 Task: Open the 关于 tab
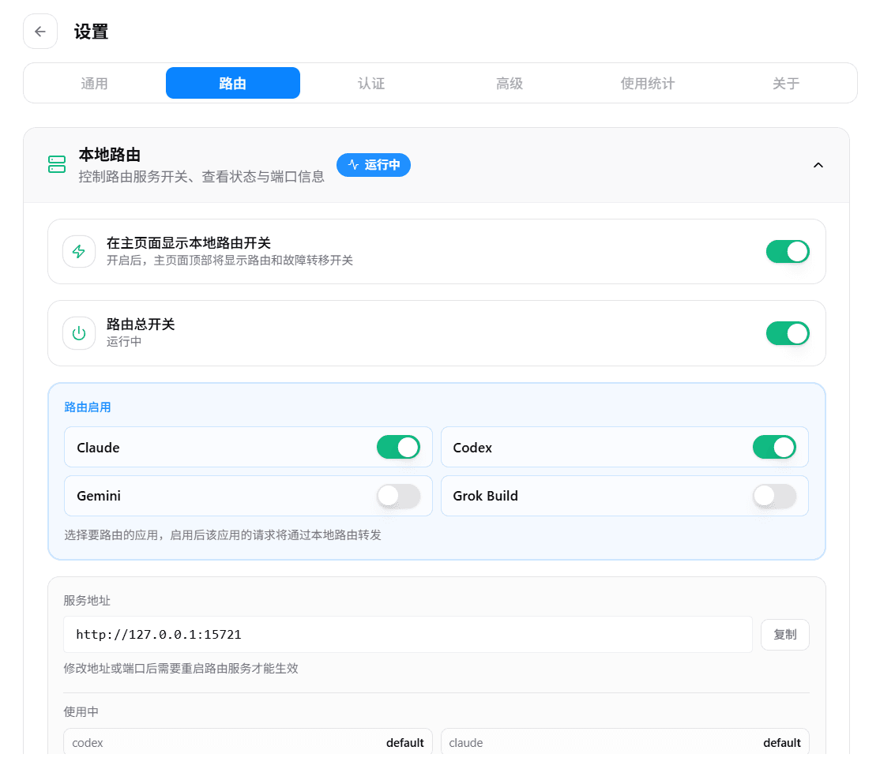pos(786,83)
